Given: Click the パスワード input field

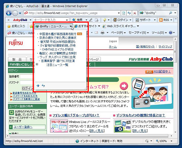Looking at the screenshot, I should 27,82.
